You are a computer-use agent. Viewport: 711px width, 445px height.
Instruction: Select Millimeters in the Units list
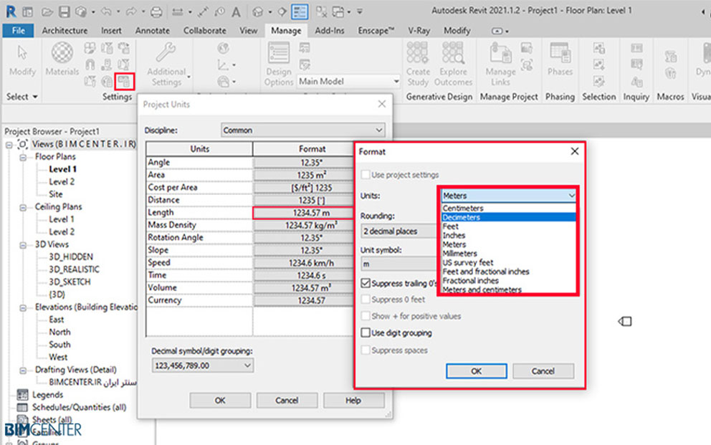tap(459, 254)
